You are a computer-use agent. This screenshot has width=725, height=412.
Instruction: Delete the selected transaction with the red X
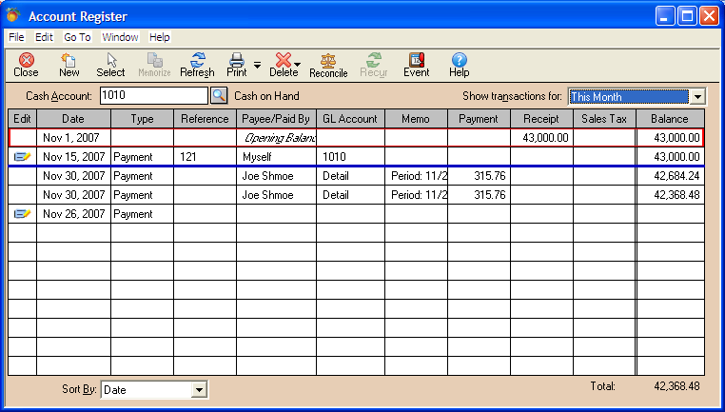click(x=283, y=65)
